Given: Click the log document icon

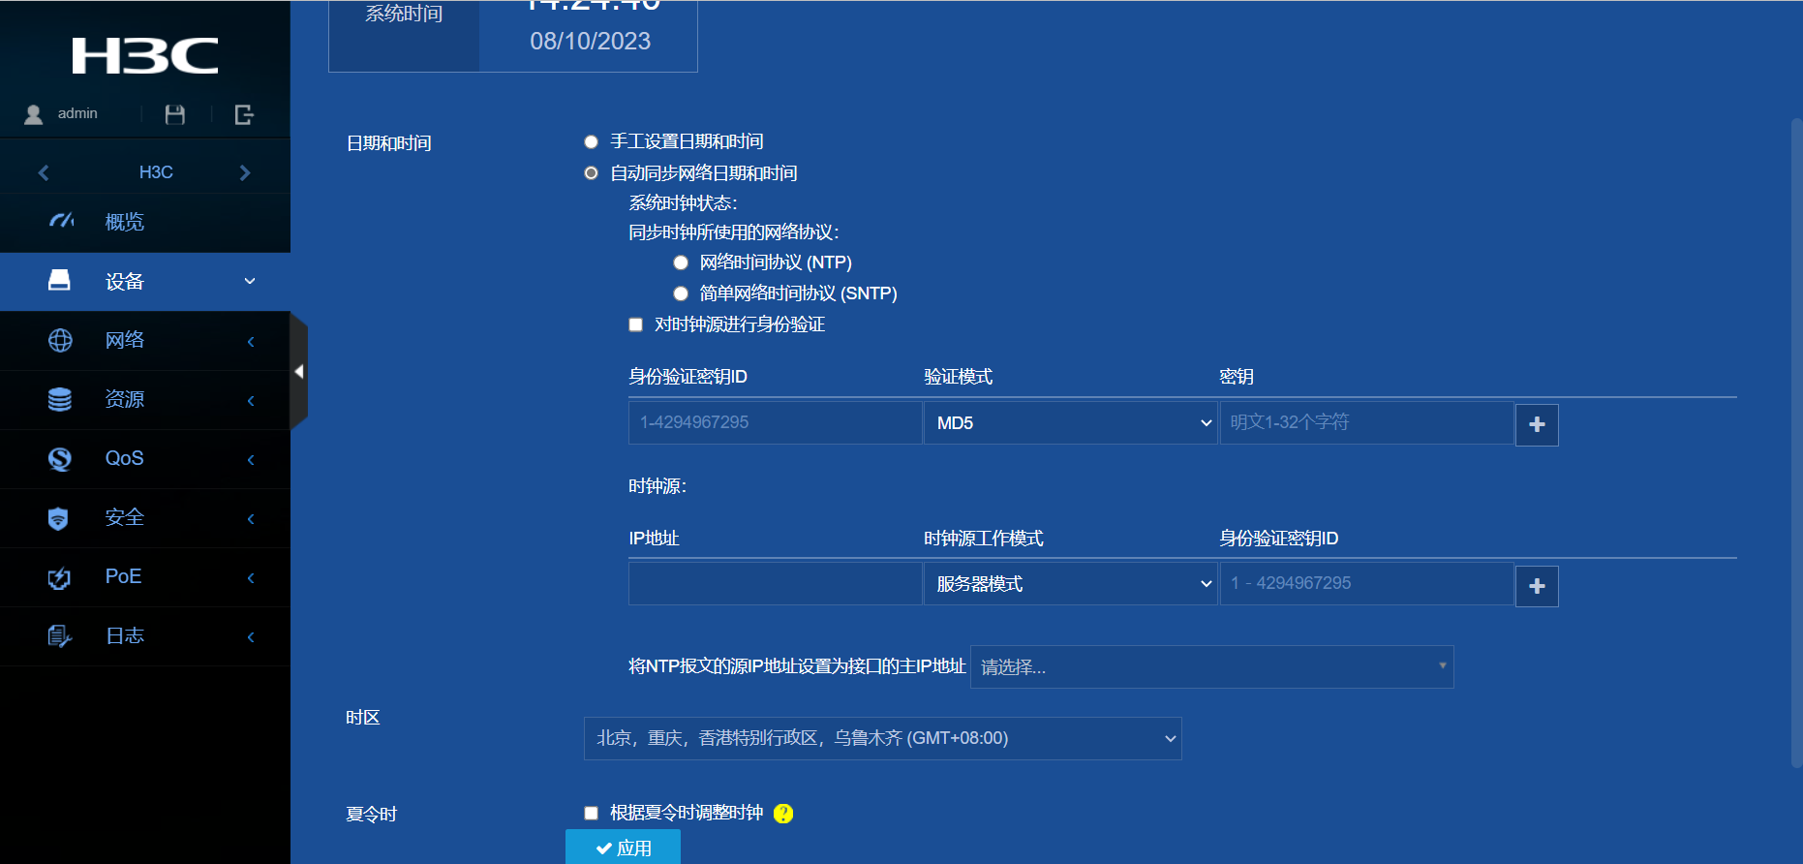Looking at the screenshot, I should [59, 636].
